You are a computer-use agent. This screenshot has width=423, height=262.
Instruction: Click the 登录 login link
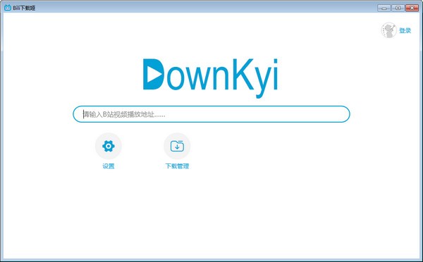(405, 31)
